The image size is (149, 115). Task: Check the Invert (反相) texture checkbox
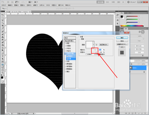(x=86, y=54)
